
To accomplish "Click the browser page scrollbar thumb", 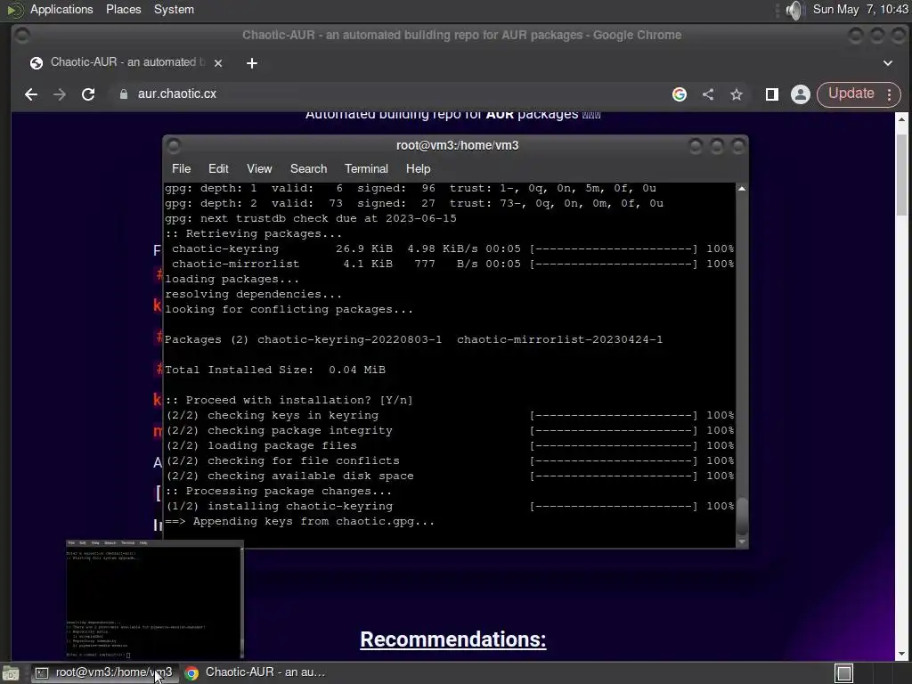I will click(x=901, y=175).
